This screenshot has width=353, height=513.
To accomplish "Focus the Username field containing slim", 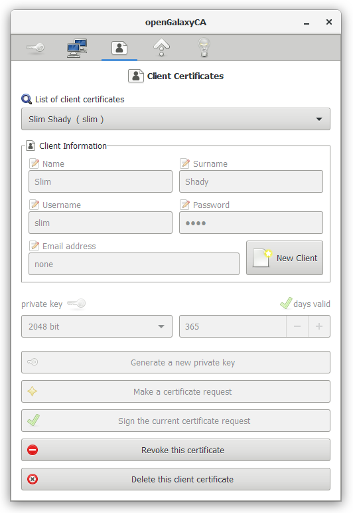I will (x=101, y=223).
